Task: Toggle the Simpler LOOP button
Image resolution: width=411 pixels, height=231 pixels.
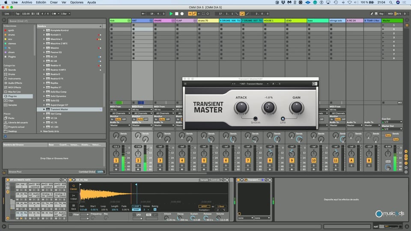Action: click(136, 206)
